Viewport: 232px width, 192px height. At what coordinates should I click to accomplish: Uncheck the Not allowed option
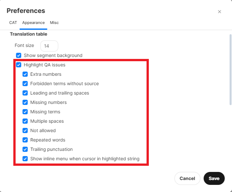25,130
